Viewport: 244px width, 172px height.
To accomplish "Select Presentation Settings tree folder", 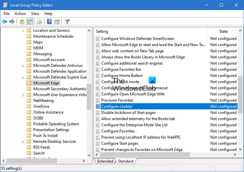I will tap(51, 130).
